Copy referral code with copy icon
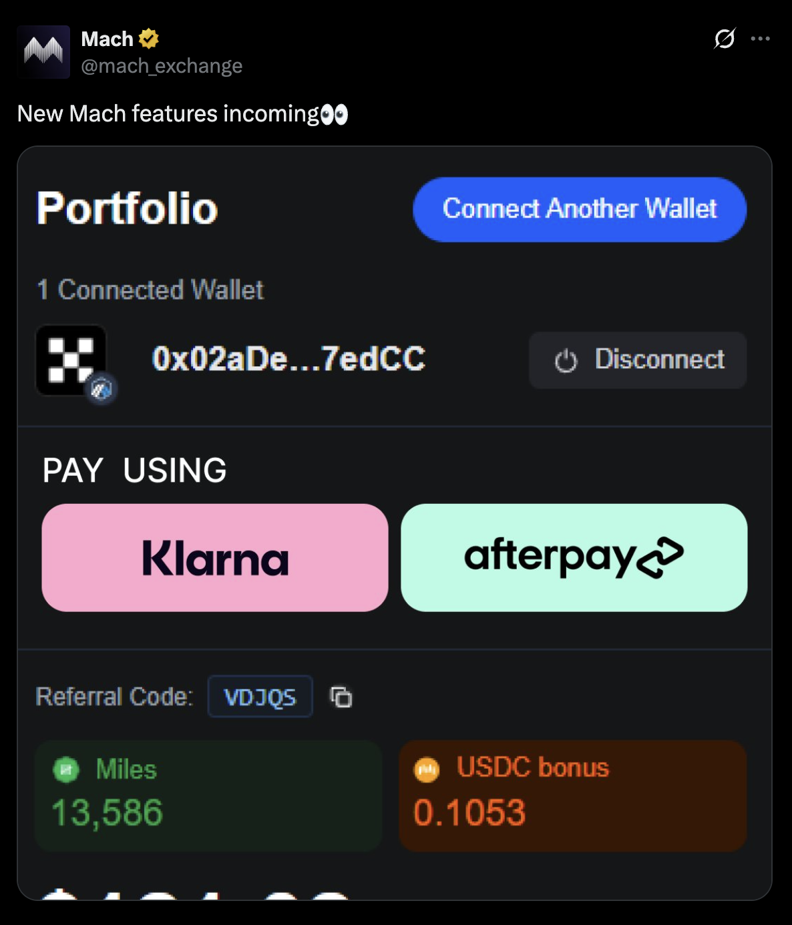Screen dimensions: 792x925 (x=341, y=697)
